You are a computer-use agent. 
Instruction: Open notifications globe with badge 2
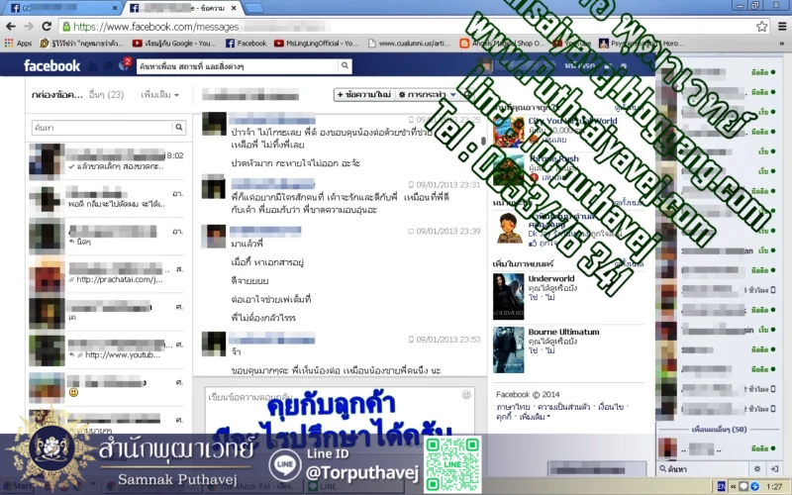pos(124,64)
